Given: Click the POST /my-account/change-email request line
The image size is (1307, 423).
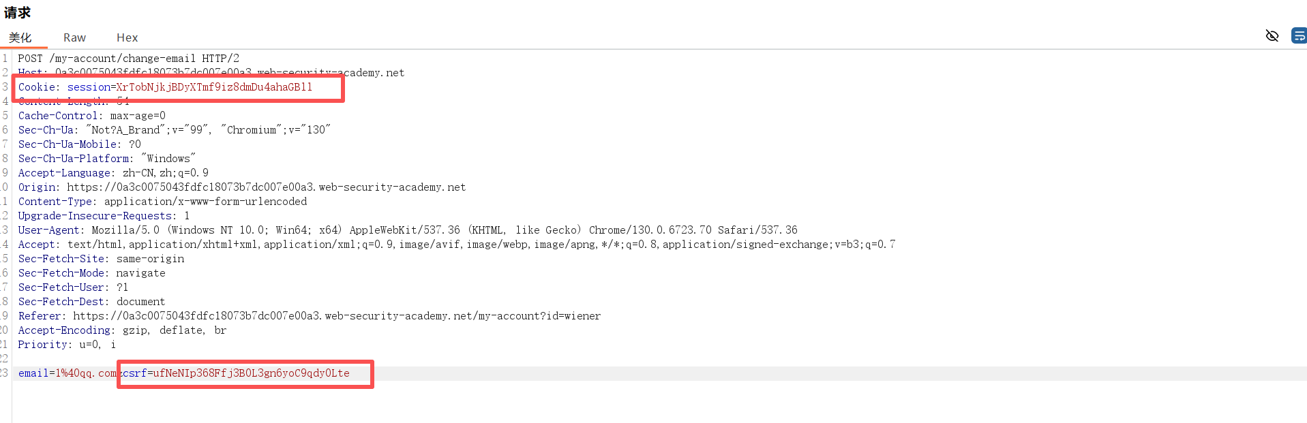Looking at the screenshot, I should [x=128, y=59].
